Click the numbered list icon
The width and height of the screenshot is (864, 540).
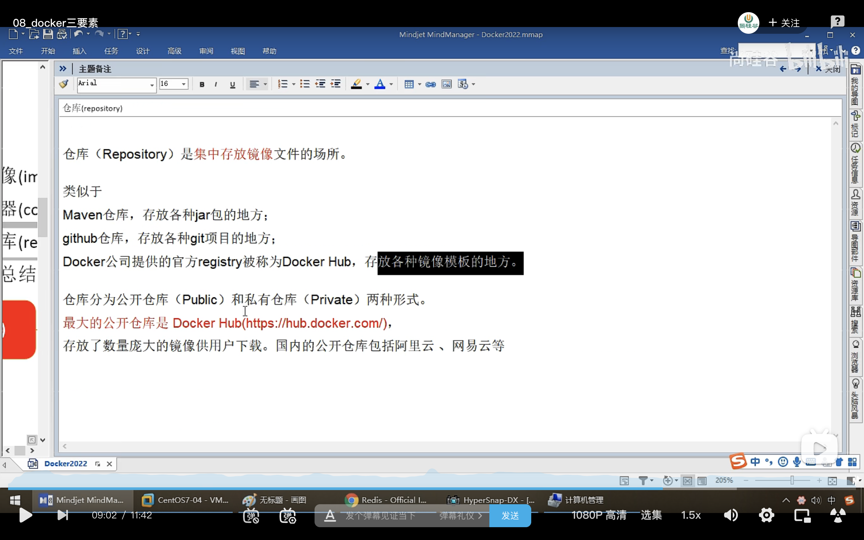pos(283,84)
